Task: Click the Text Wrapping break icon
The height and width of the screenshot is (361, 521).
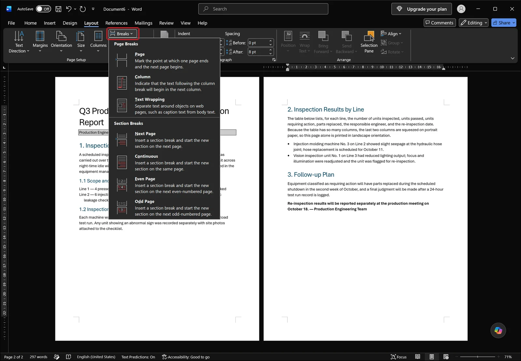Action: tap(122, 105)
